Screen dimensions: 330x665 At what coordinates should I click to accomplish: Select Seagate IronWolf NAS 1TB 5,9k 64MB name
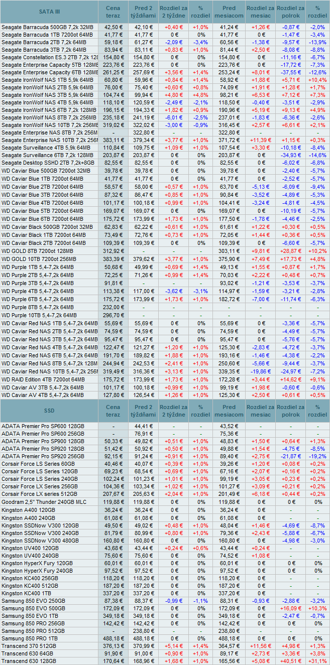pyautogui.click(x=47, y=81)
